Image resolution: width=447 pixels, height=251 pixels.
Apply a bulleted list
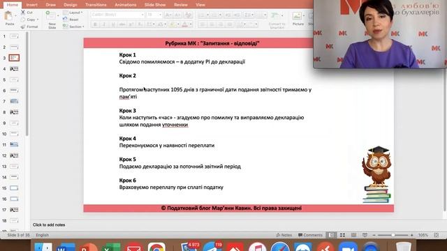(x=202, y=15)
